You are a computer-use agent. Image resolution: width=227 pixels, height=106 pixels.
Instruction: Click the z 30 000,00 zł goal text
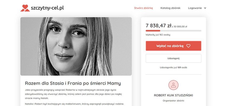[x=179, y=27]
